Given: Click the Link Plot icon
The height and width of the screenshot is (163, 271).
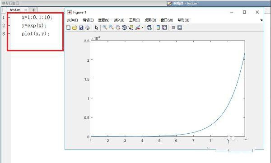Looking at the screenshot, I should tap(150, 27).
